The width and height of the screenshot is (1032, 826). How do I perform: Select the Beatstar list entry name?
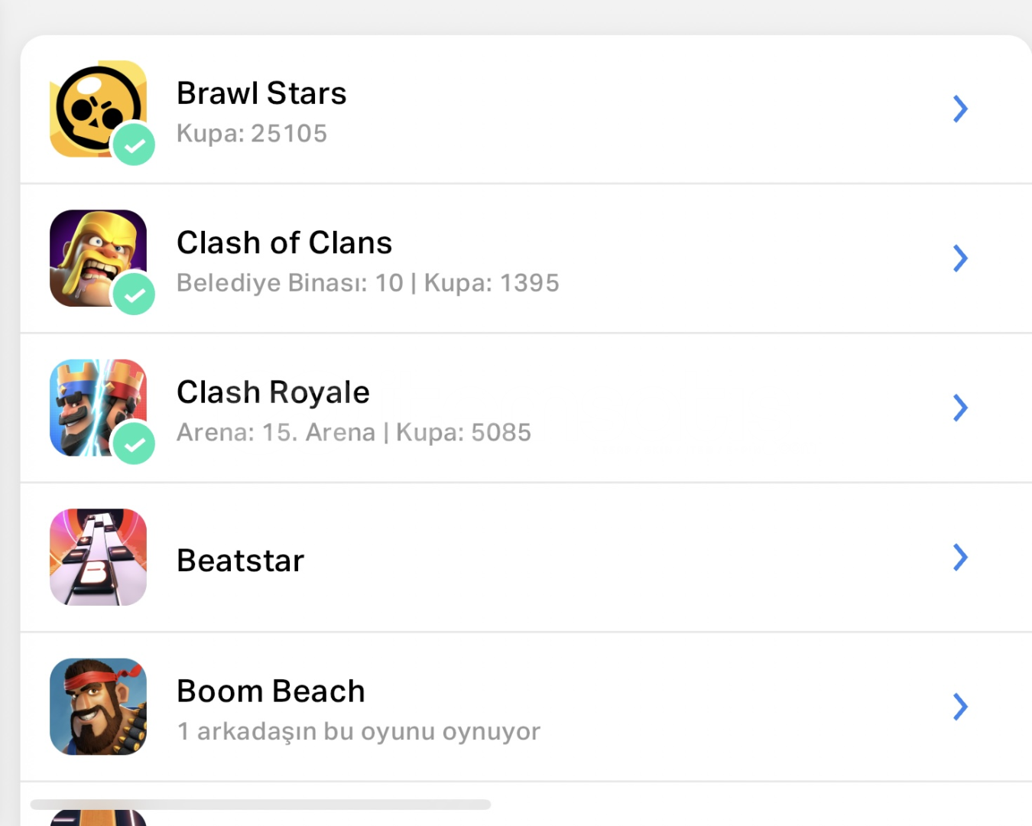pyautogui.click(x=240, y=561)
